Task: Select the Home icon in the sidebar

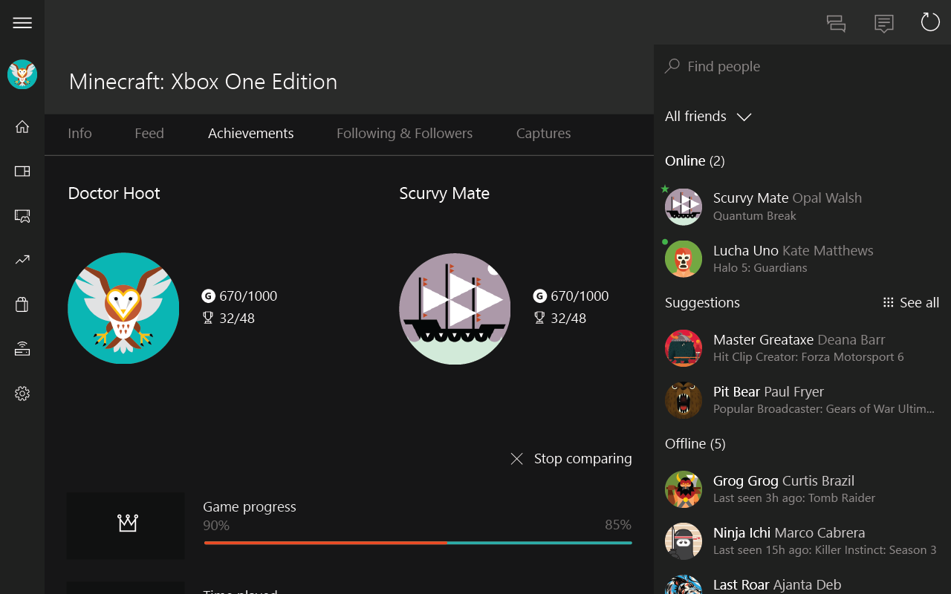Action: pos(22,126)
